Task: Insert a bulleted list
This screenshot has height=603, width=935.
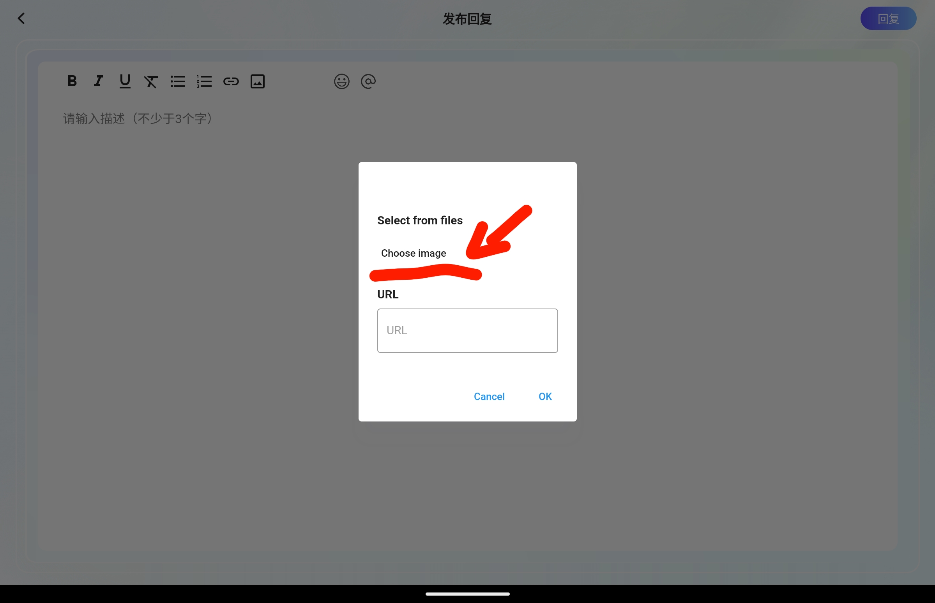Action: pyautogui.click(x=178, y=81)
